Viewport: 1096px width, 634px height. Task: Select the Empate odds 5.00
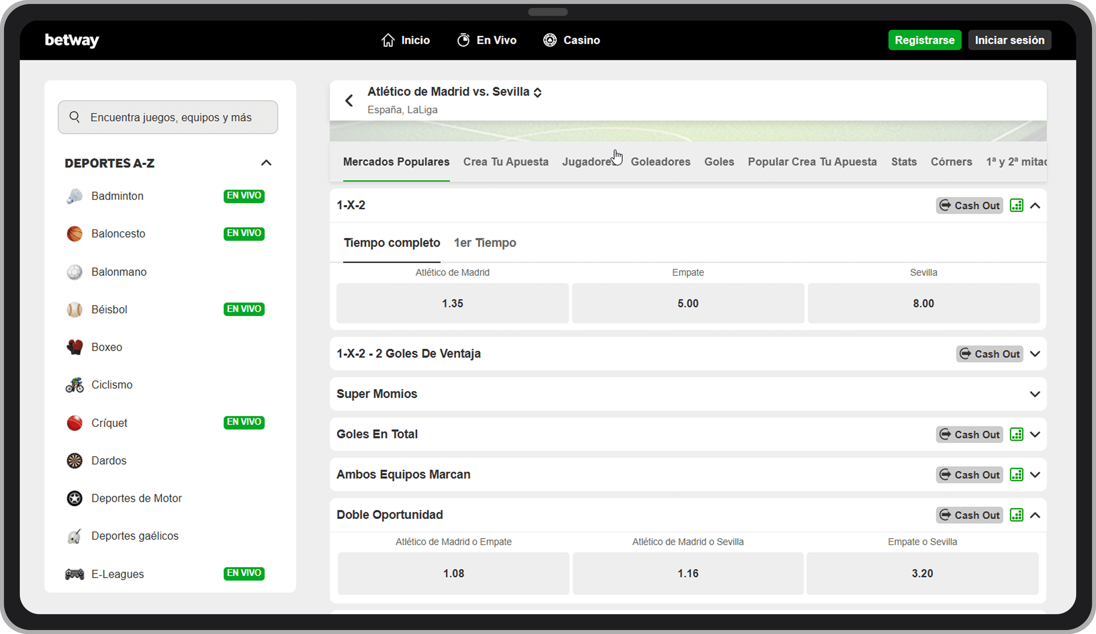688,303
